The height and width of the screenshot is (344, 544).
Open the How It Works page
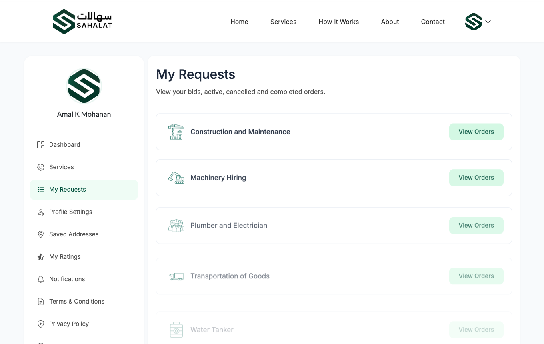pos(339,22)
